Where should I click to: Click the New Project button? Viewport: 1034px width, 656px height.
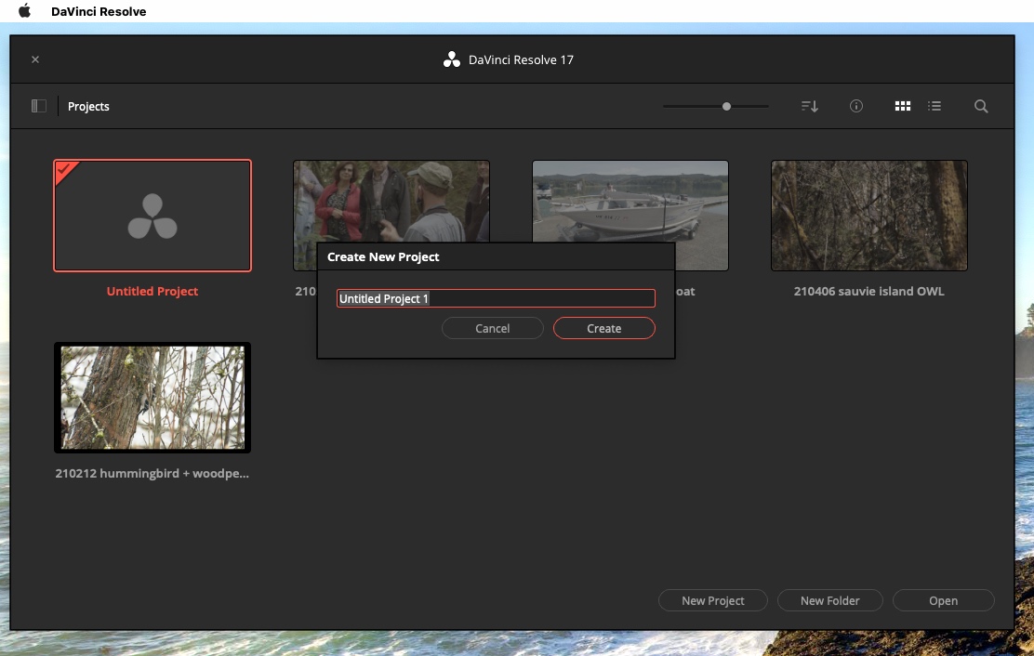click(x=713, y=600)
